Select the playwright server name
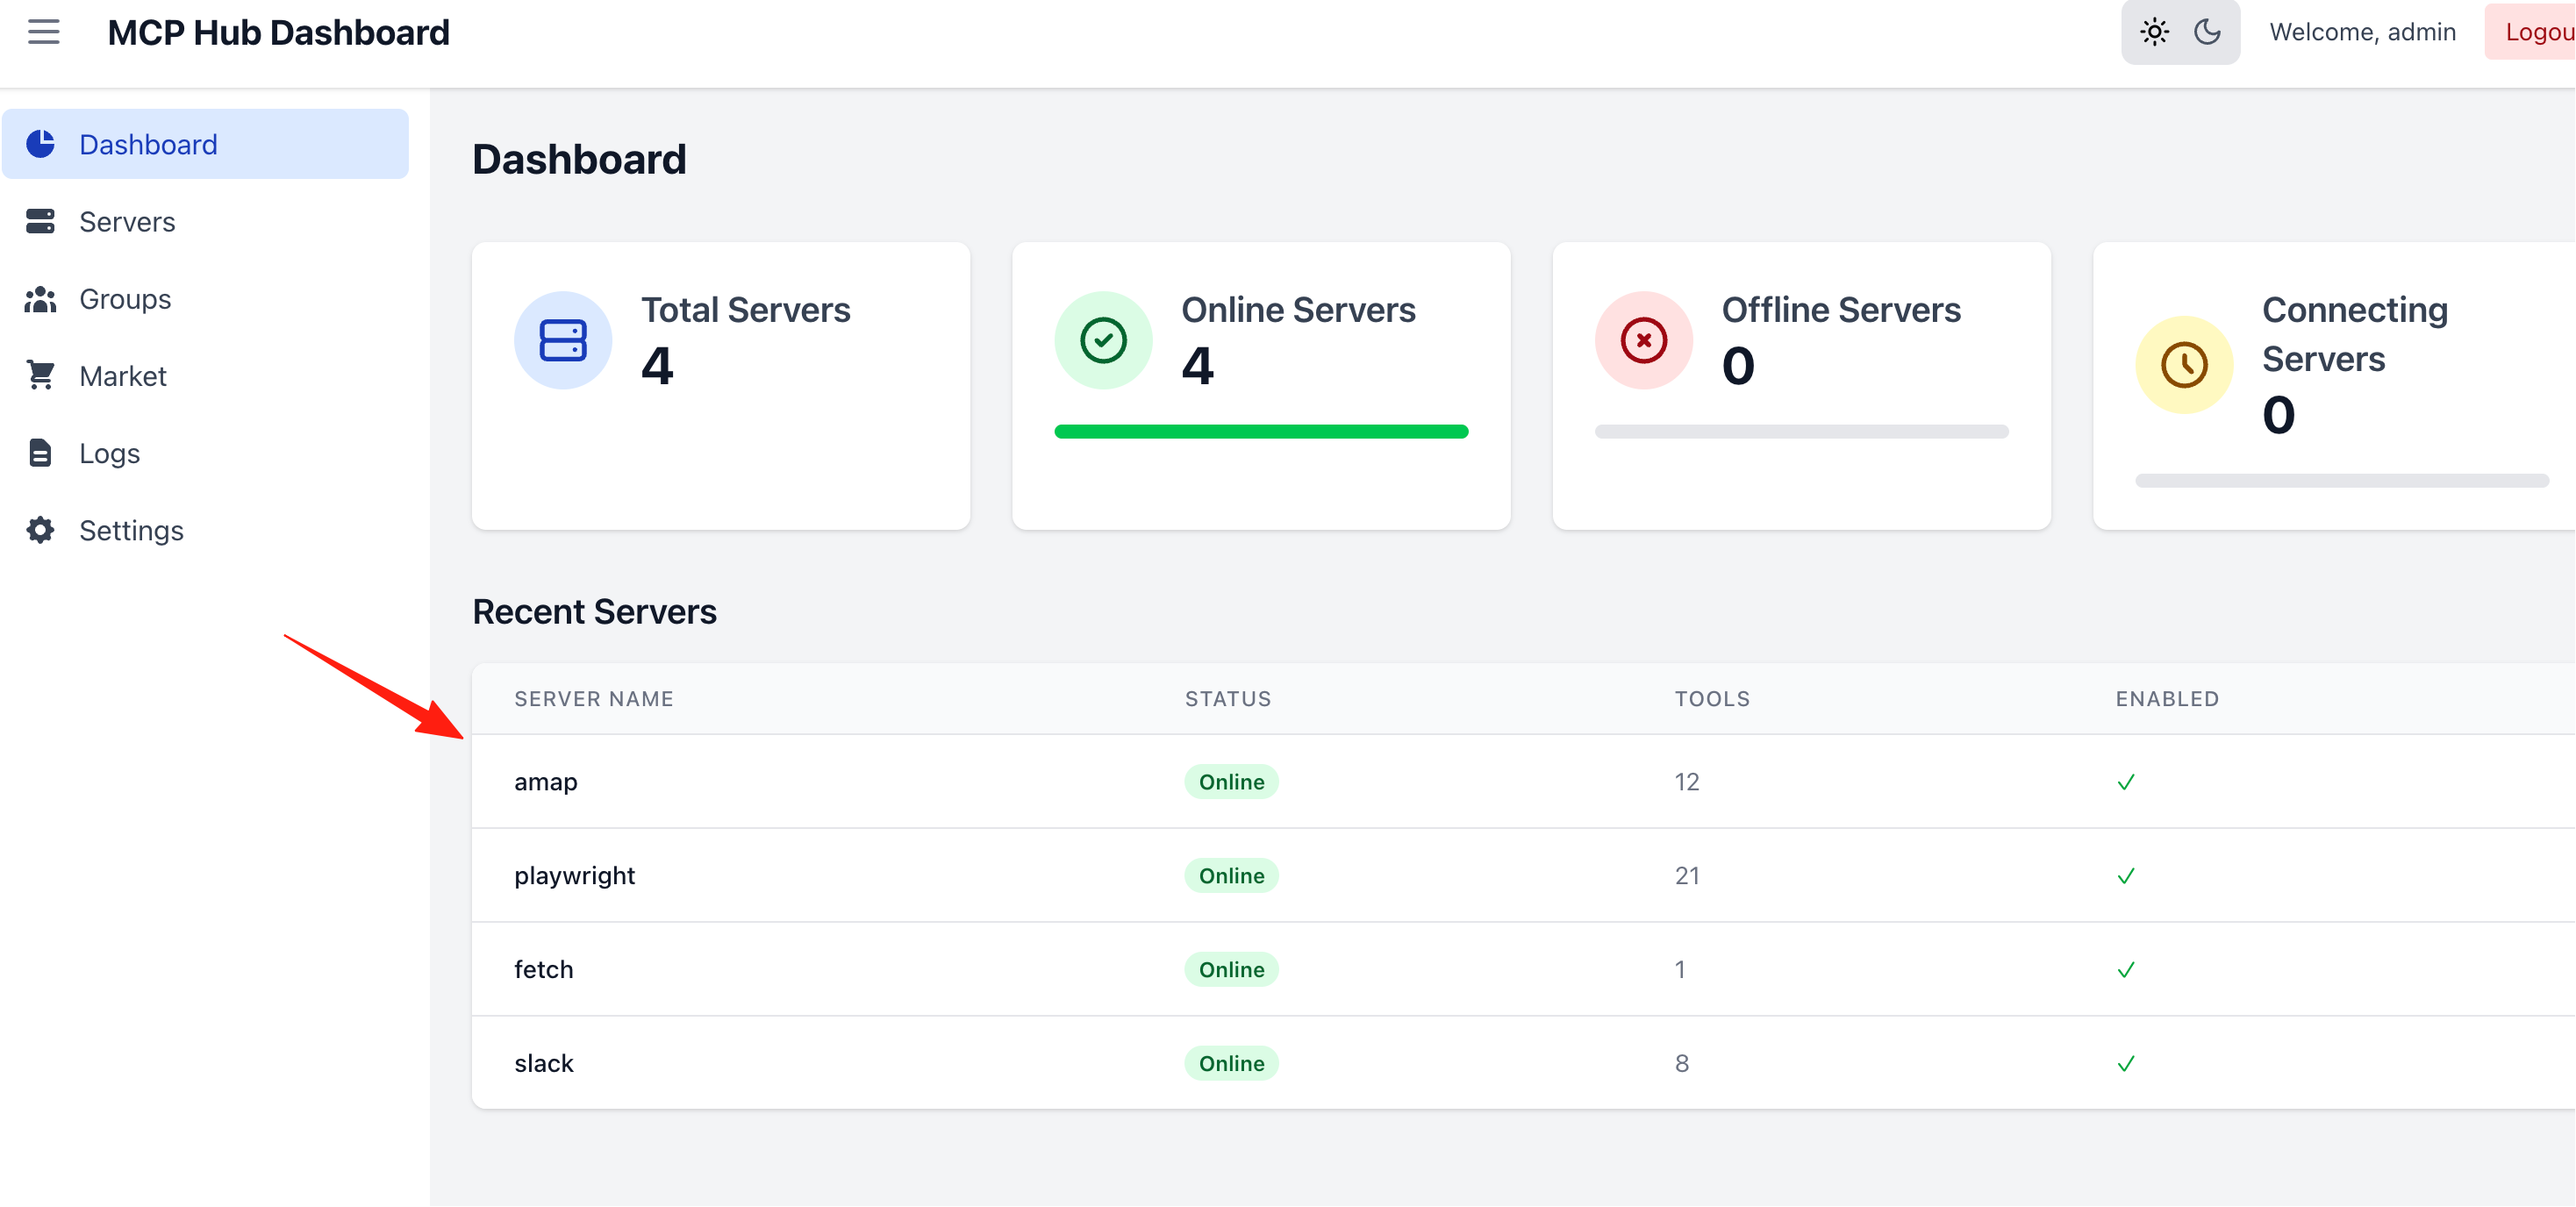2576x1207 pixels. tap(574, 876)
